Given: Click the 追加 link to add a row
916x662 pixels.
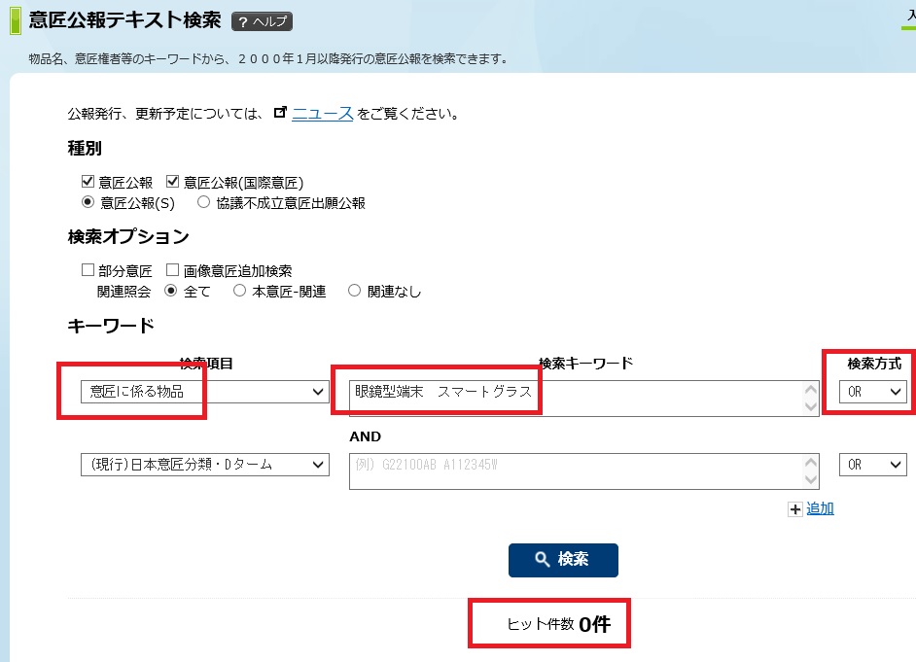Looking at the screenshot, I should tap(820, 508).
